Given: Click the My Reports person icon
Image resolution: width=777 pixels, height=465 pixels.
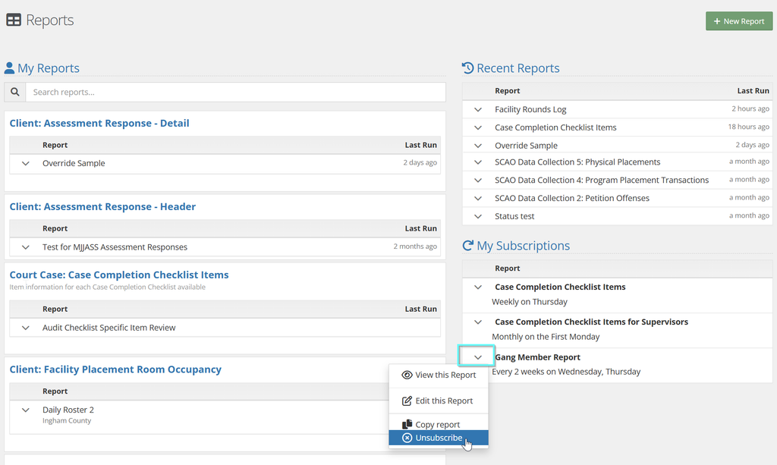Looking at the screenshot, I should (x=9, y=68).
